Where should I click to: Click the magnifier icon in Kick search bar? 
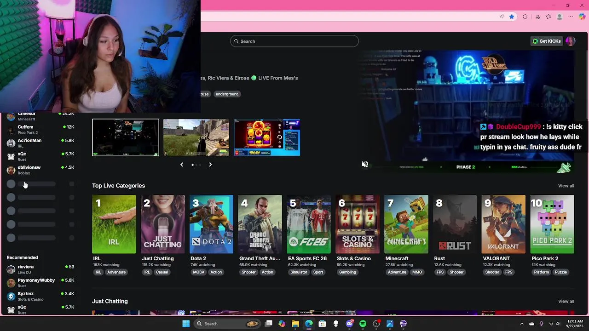click(237, 41)
